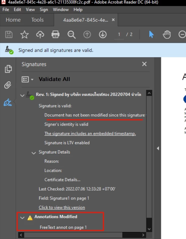The width and height of the screenshot is (186, 239).
Task: Close the Signatures panel
Action: (144, 64)
